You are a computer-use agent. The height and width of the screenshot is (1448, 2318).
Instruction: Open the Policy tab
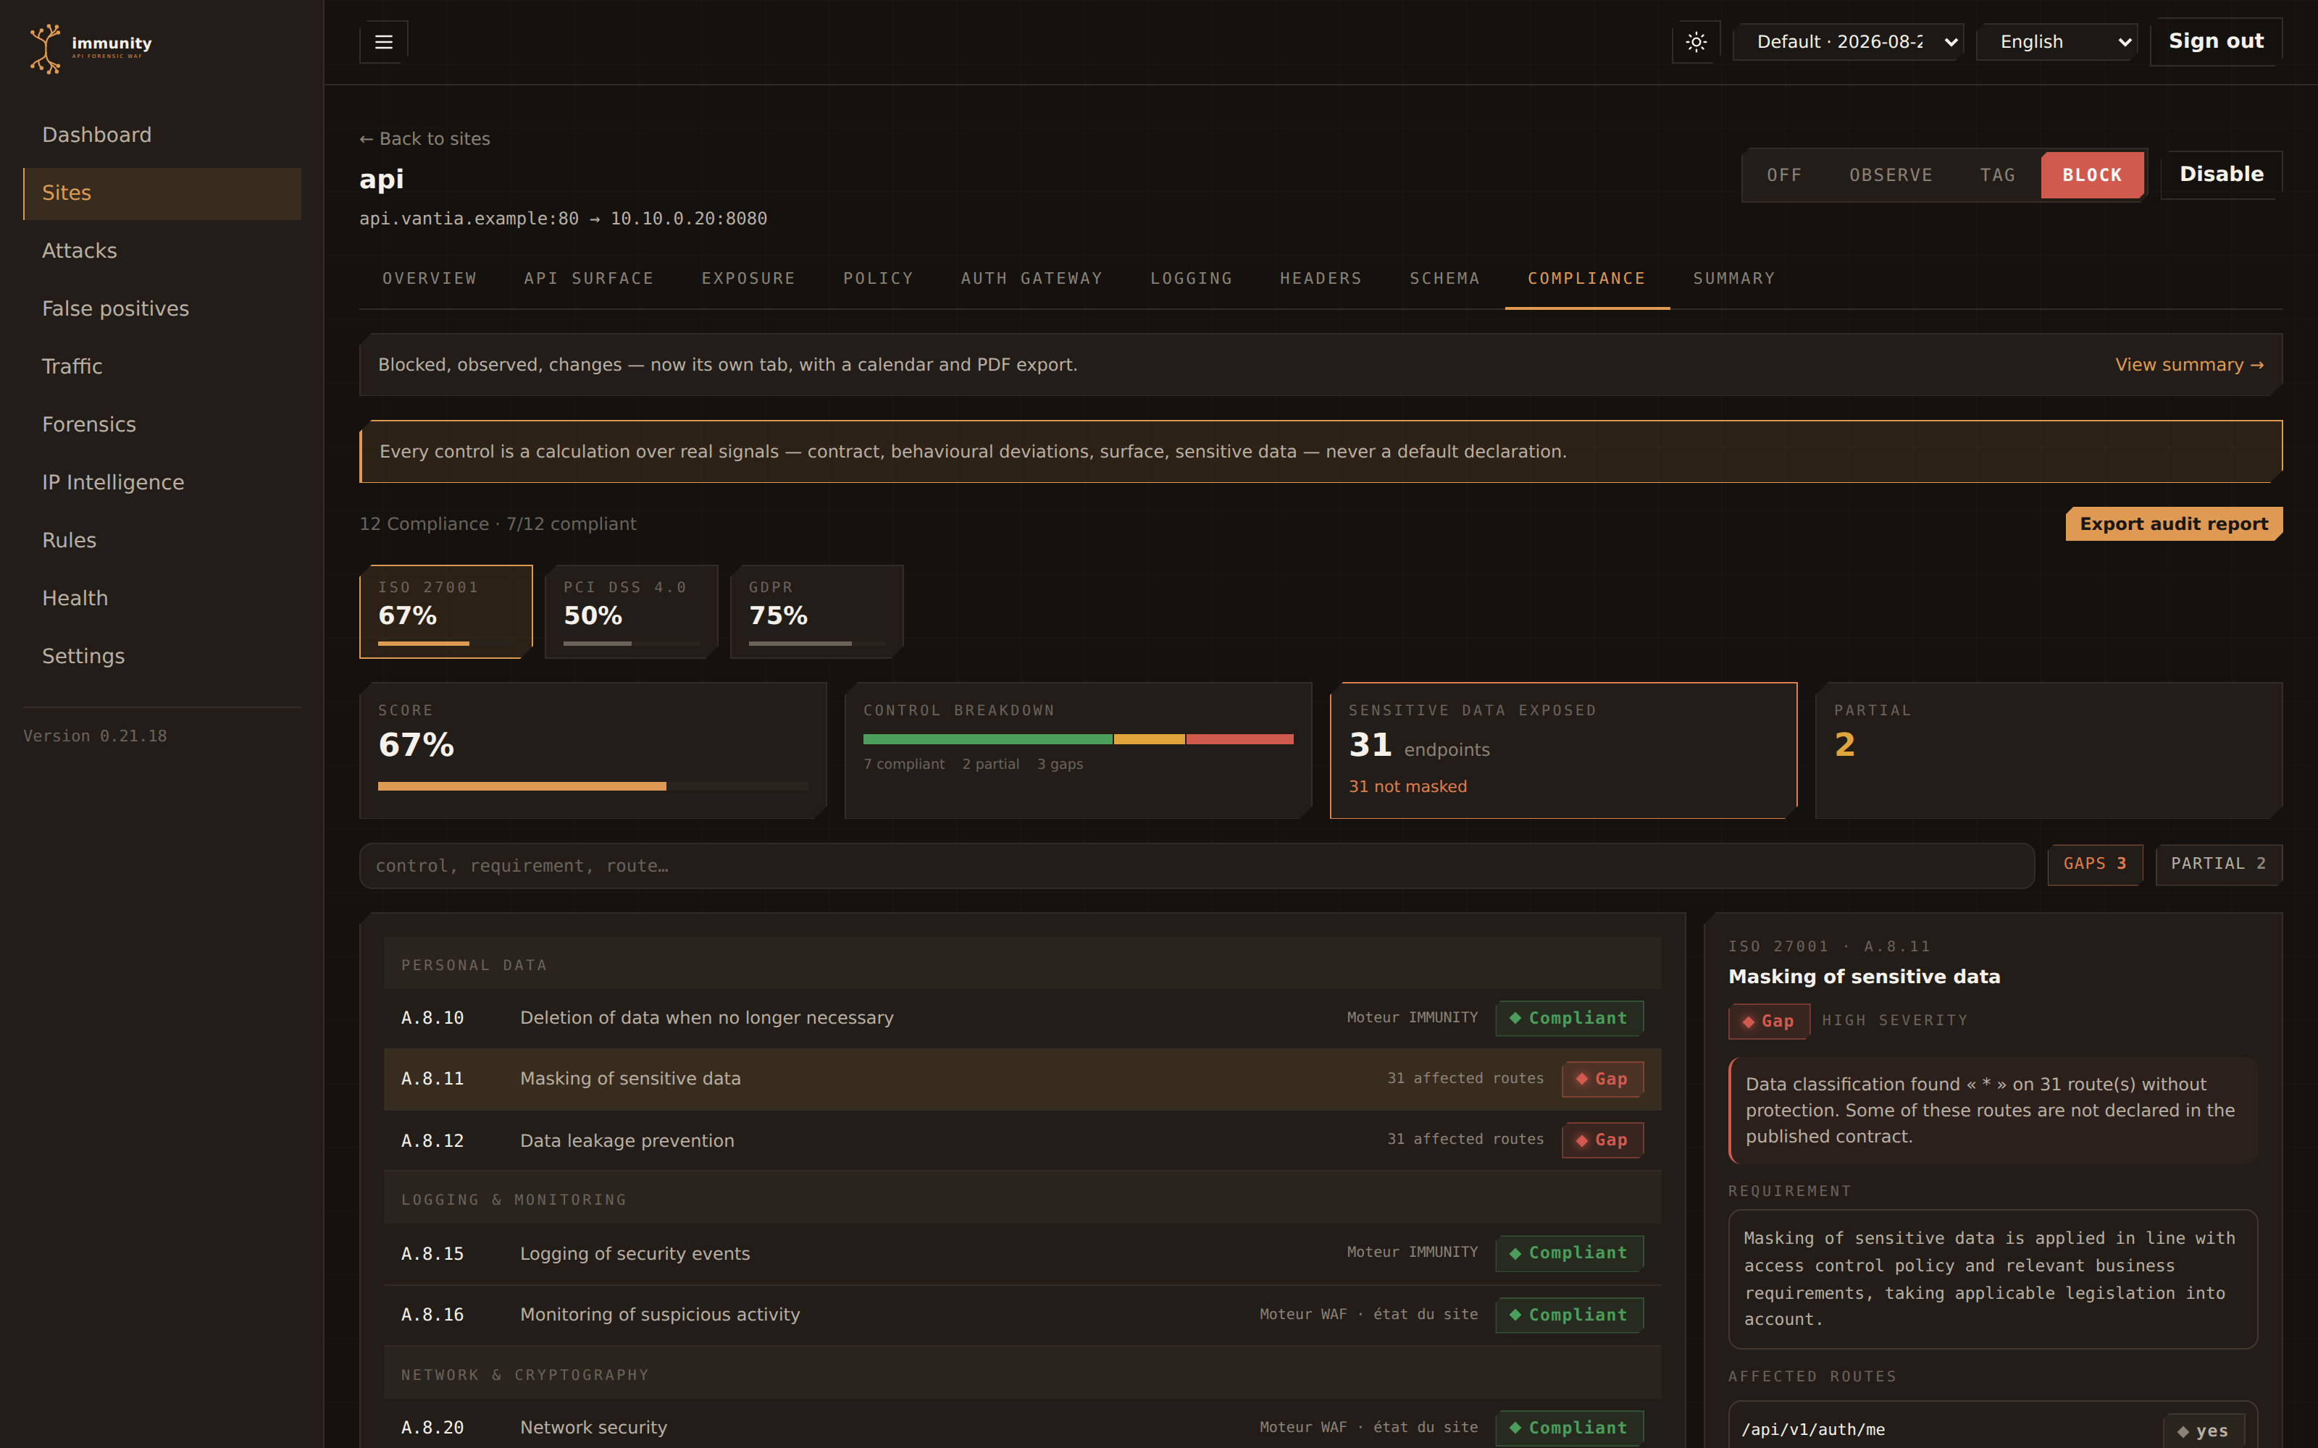[879, 279]
